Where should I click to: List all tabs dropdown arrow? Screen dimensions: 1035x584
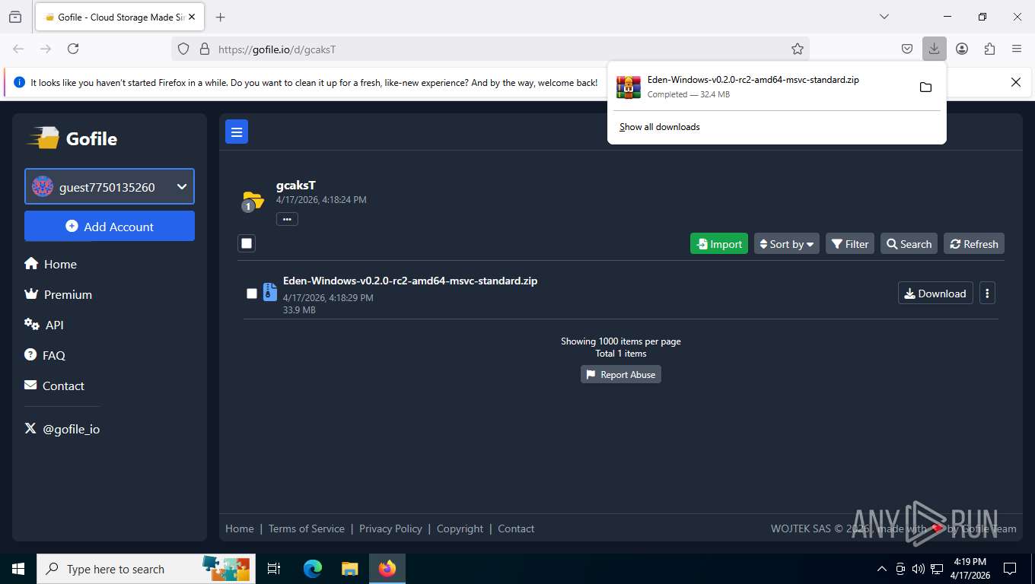[x=884, y=17]
